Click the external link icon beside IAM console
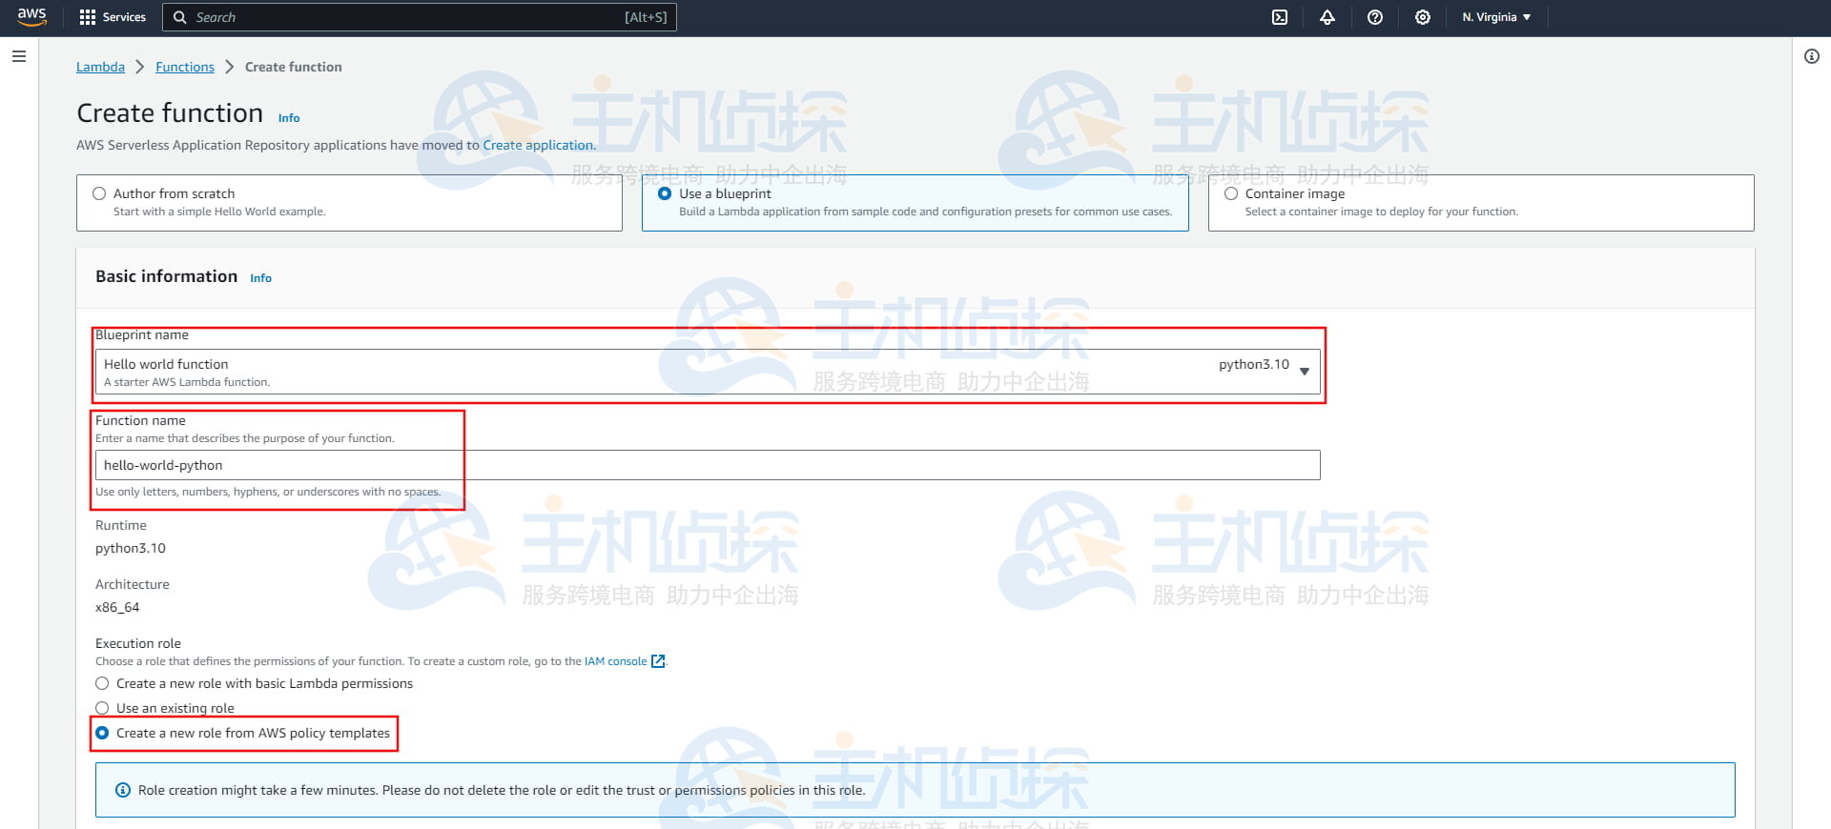The width and height of the screenshot is (1831, 829). point(658,661)
